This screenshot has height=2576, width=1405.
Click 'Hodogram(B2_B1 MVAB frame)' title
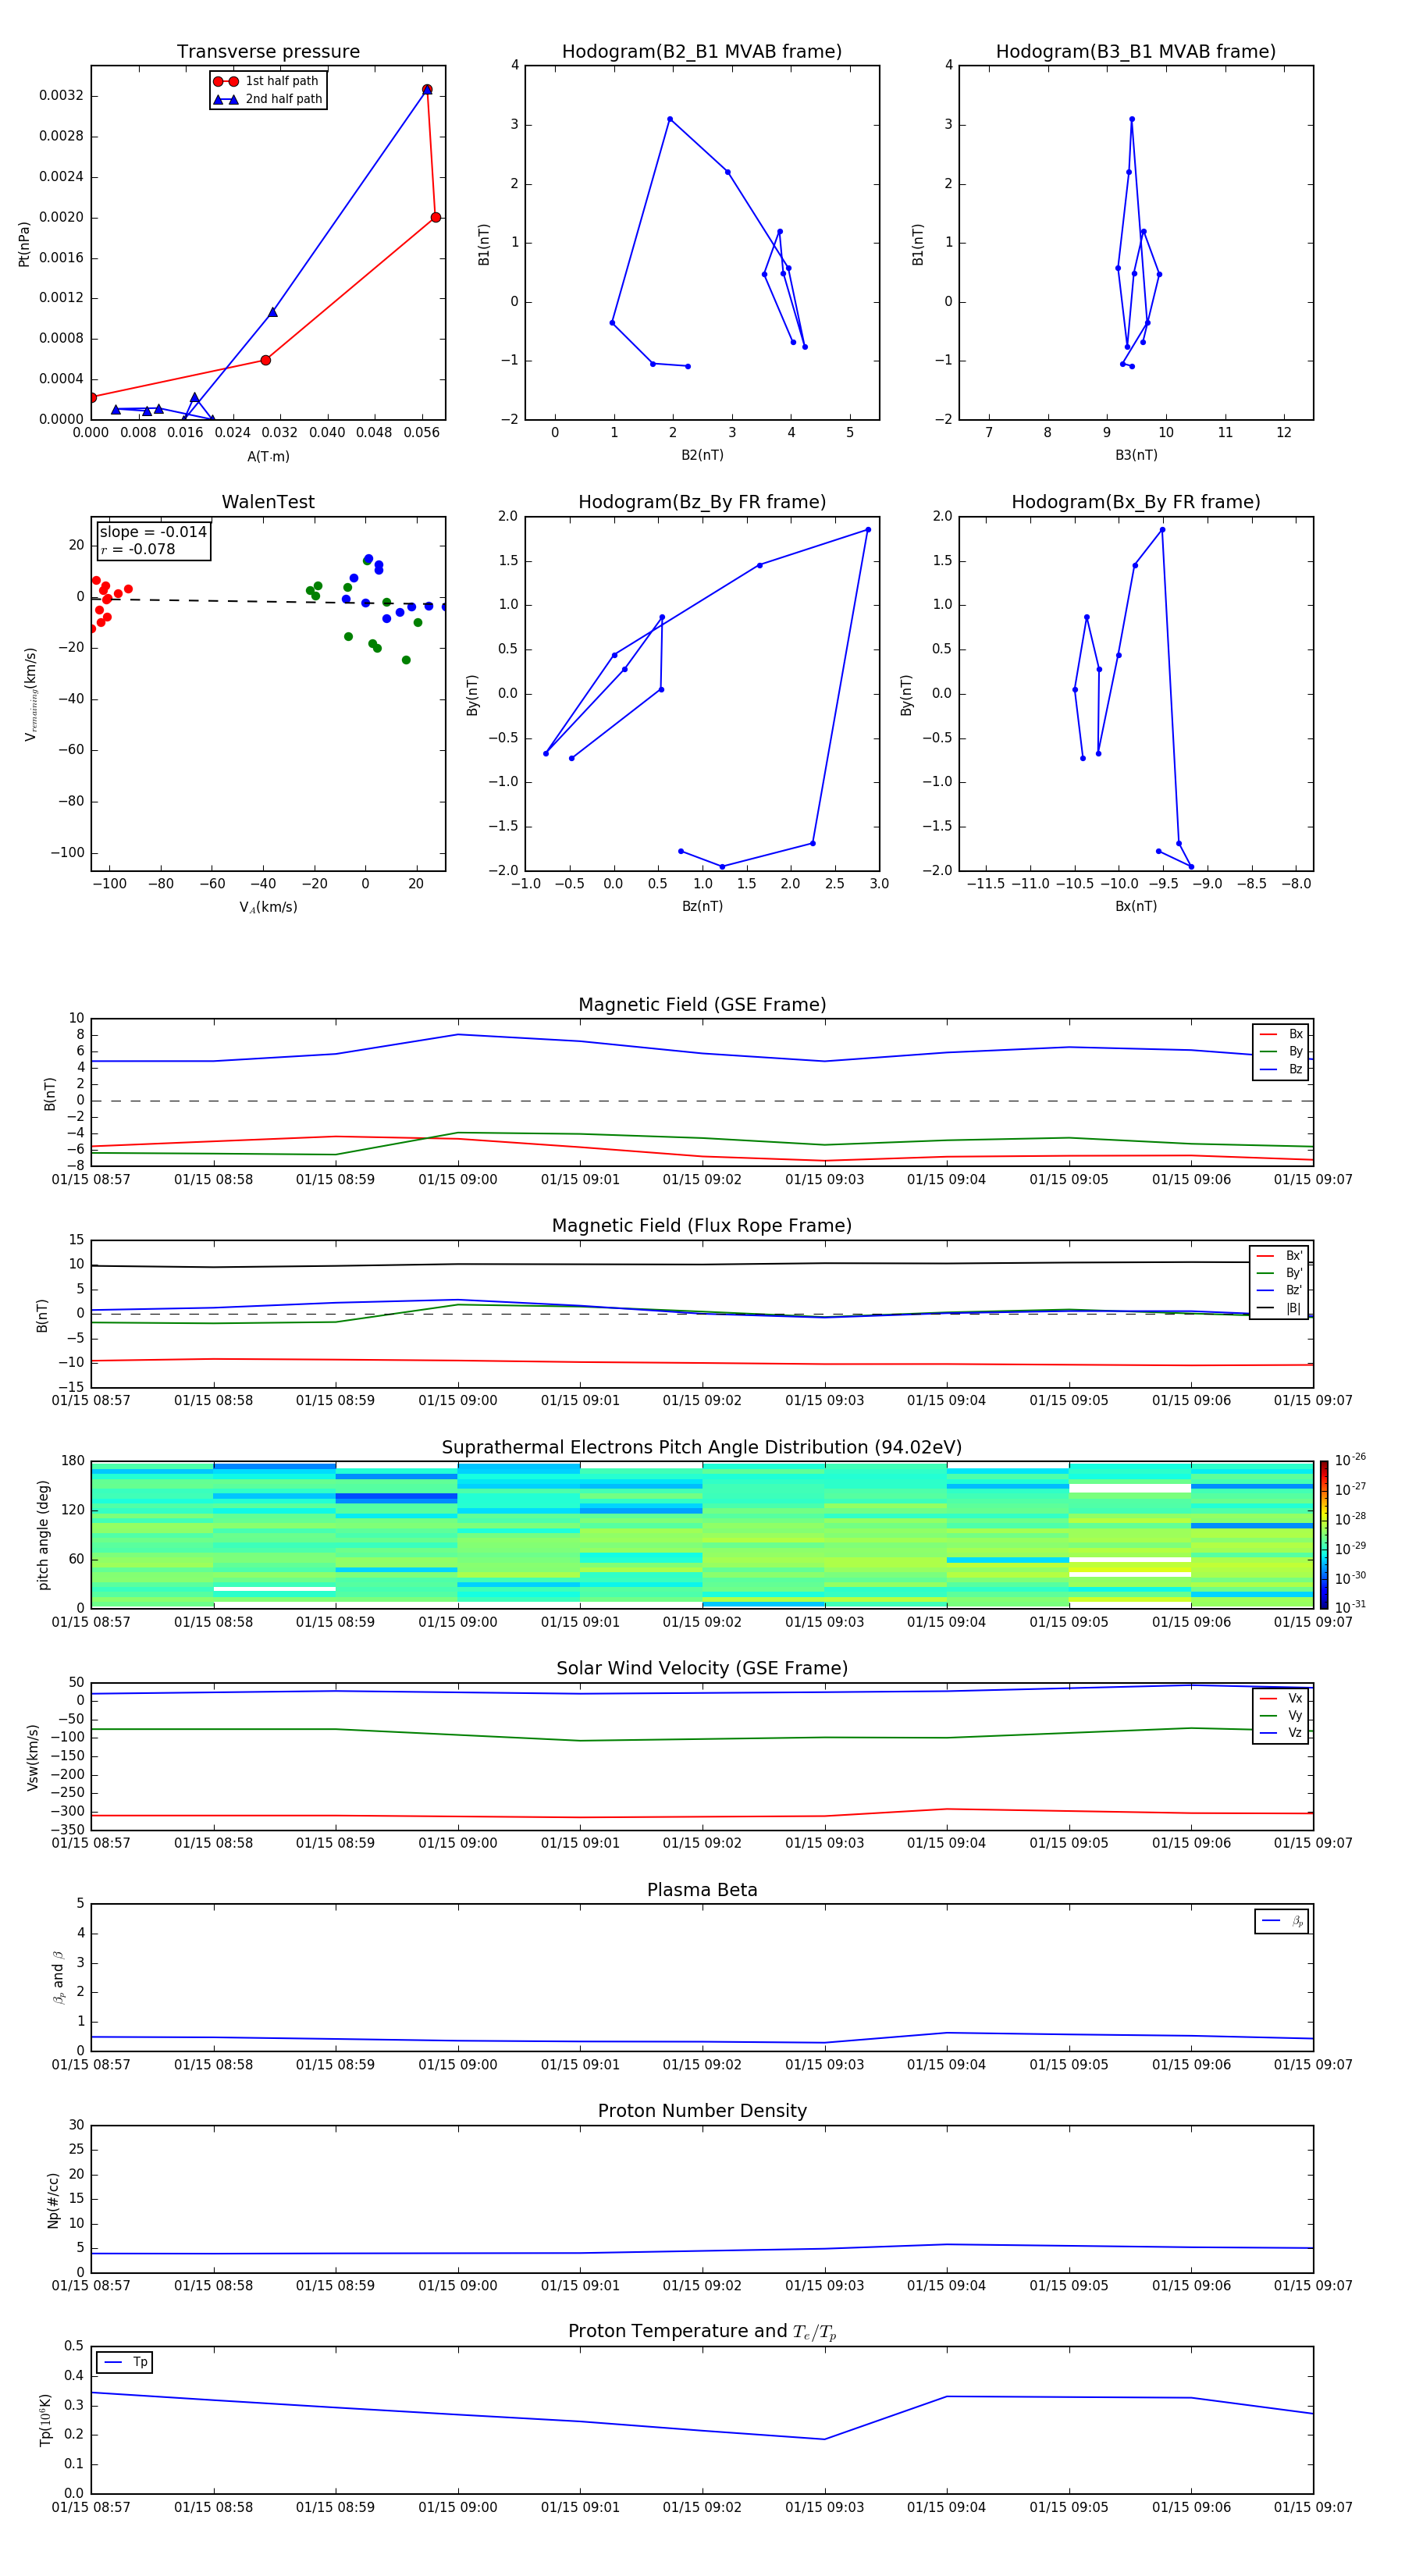pos(702,51)
